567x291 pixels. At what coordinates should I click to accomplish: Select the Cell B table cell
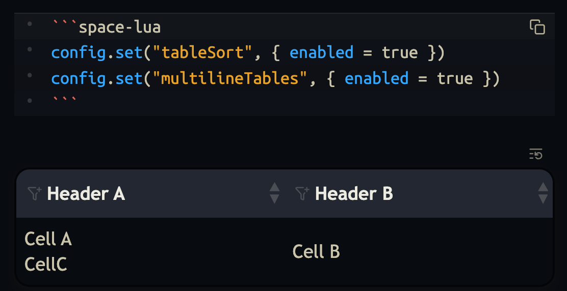point(316,252)
